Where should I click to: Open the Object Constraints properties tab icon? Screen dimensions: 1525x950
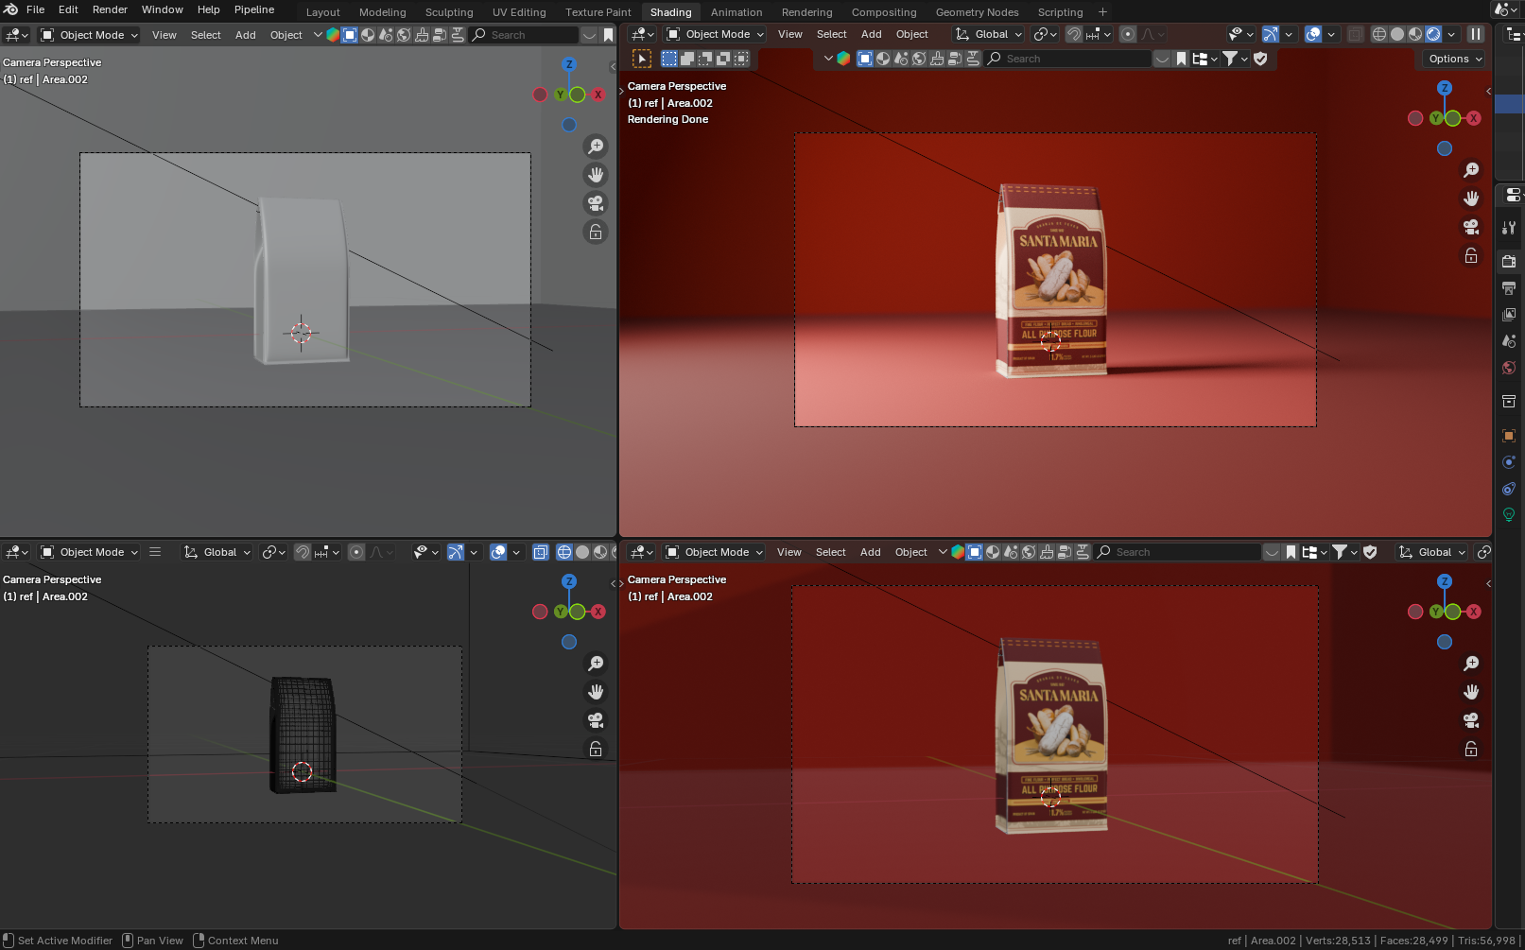click(1509, 489)
